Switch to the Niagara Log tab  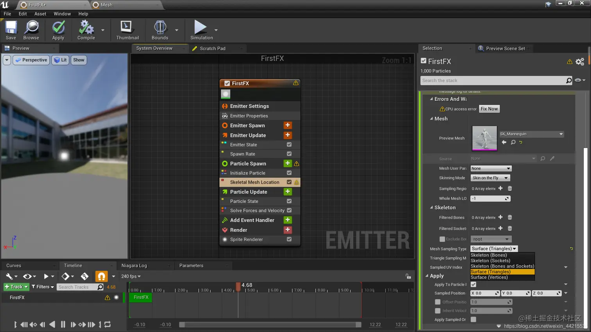[134, 266]
